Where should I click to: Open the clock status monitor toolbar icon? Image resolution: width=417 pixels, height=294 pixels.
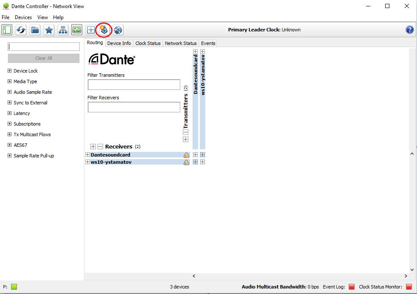click(77, 30)
